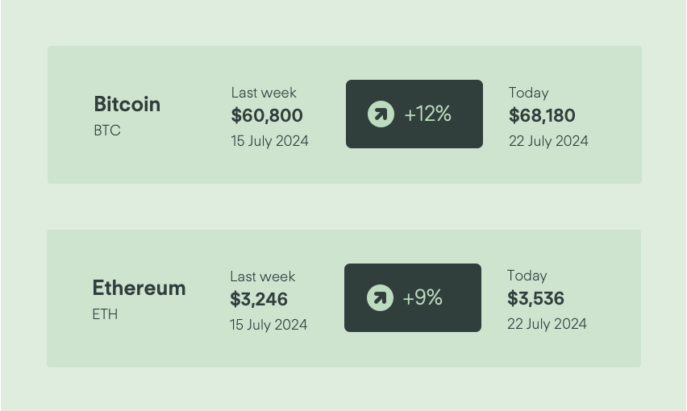Click the "Today" label in Bitcoin card
Image resolution: width=687 pixels, height=411 pixels.
coord(529,93)
